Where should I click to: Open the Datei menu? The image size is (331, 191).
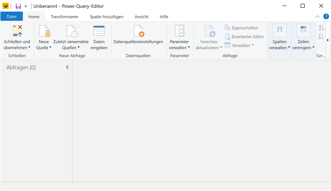click(12, 16)
